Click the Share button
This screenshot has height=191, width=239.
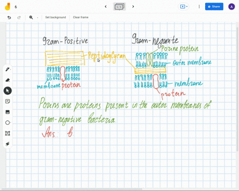(214, 6)
